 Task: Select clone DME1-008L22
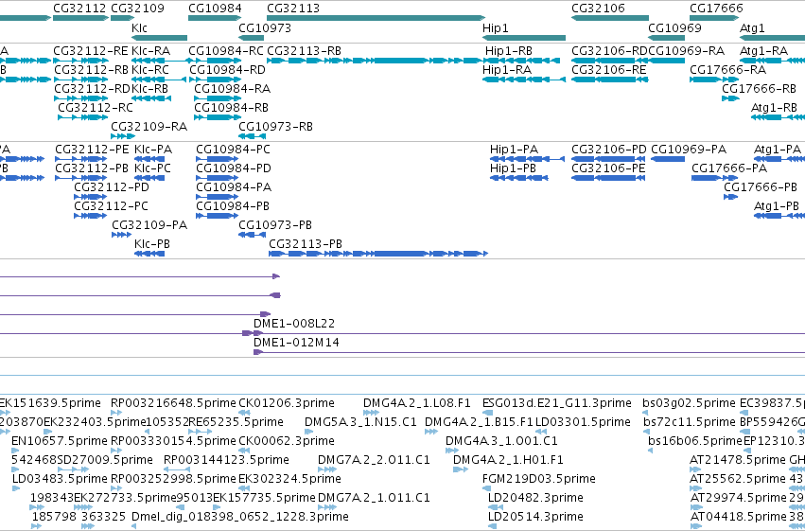(294, 324)
